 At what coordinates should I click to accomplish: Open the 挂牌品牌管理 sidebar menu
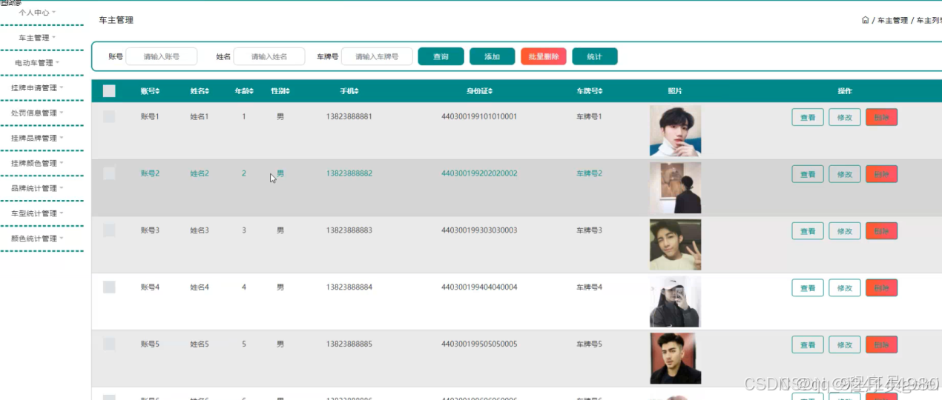click(x=38, y=138)
